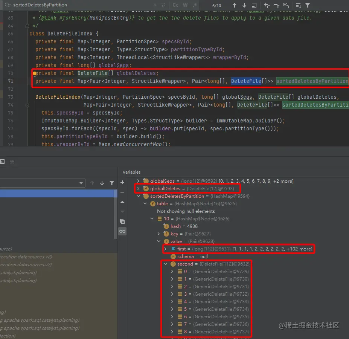This screenshot has width=349, height=339.
Task: Add selection for next occurrence icon
Action: pyautogui.click(x=267, y=5)
